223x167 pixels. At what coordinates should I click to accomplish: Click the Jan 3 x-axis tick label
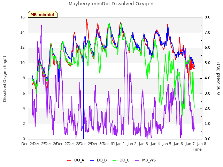(143, 144)
